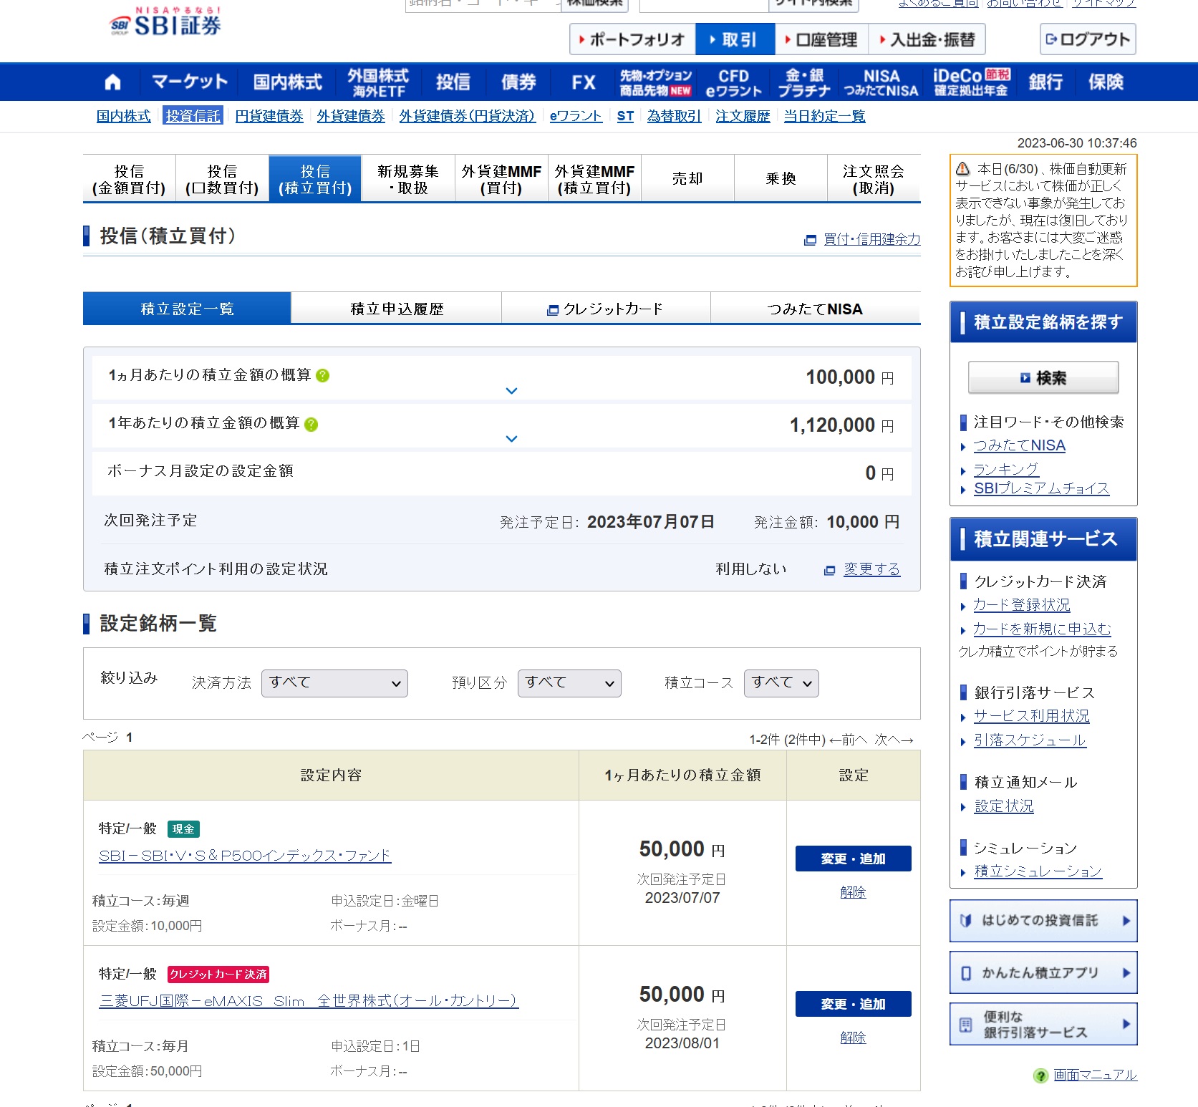Select the 取引 top menu

[735, 39]
